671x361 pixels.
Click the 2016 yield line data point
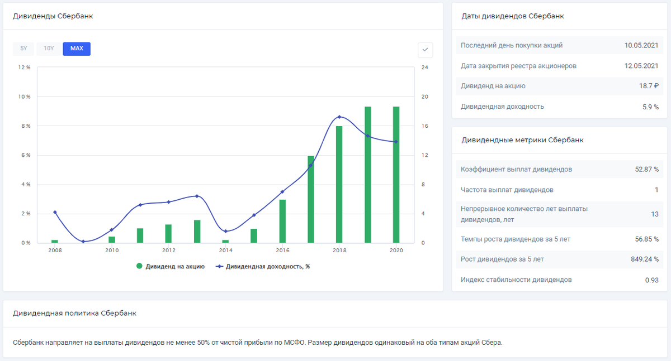282,191
